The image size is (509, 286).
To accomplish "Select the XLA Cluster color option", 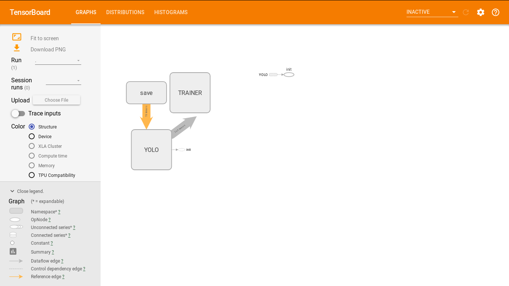I will (x=32, y=146).
